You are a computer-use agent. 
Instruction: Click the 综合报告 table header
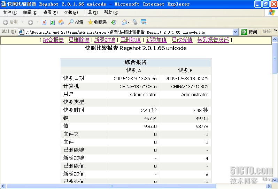tap(136, 62)
